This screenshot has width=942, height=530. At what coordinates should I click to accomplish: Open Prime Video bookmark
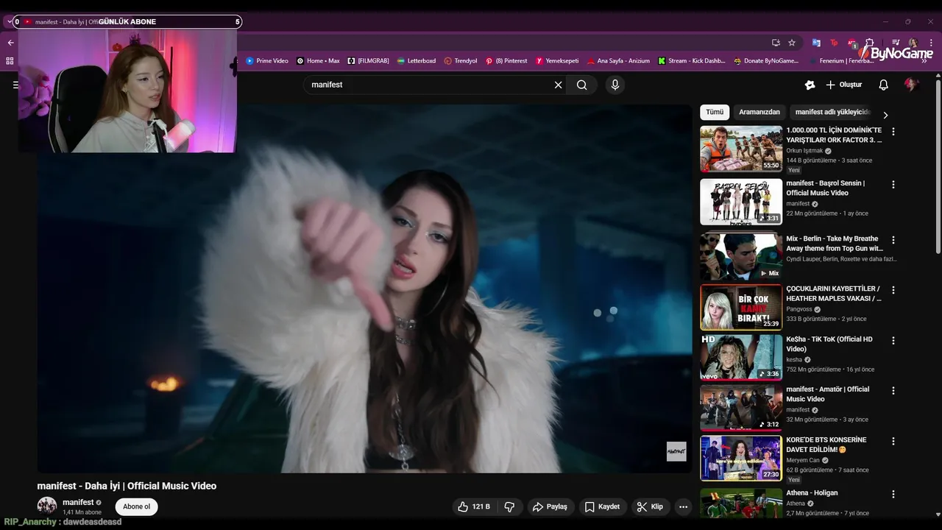pos(267,61)
